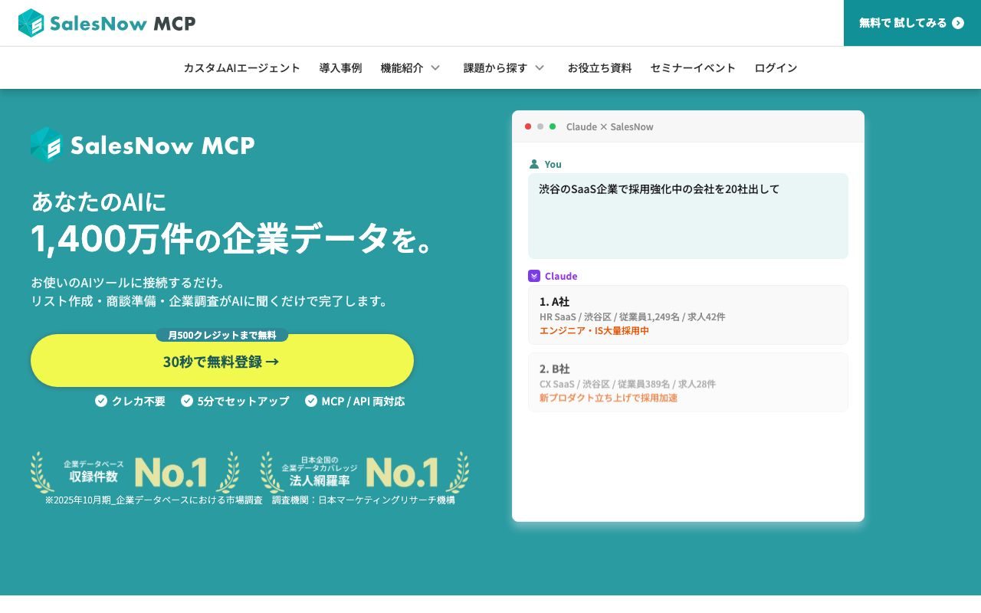This screenshot has height=613, width=981.
Task: Click the user prompt message box
Action: point(688,216)
